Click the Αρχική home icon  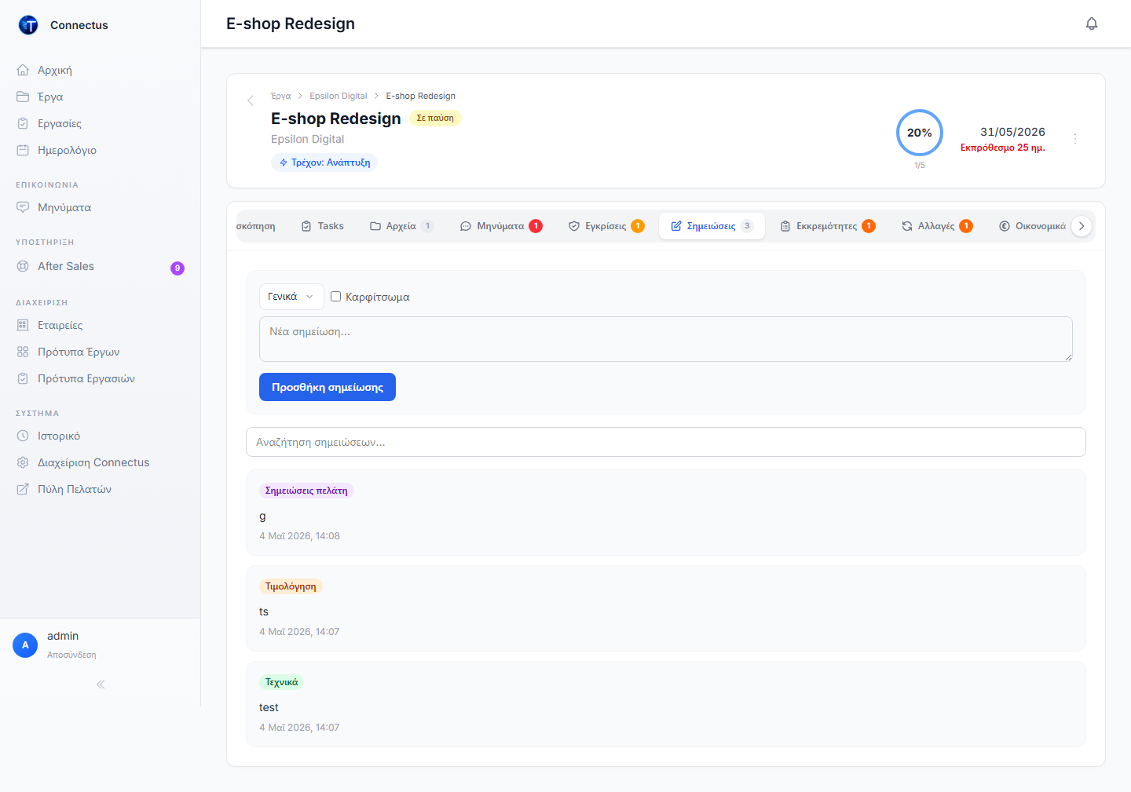(x=23, y=70)
